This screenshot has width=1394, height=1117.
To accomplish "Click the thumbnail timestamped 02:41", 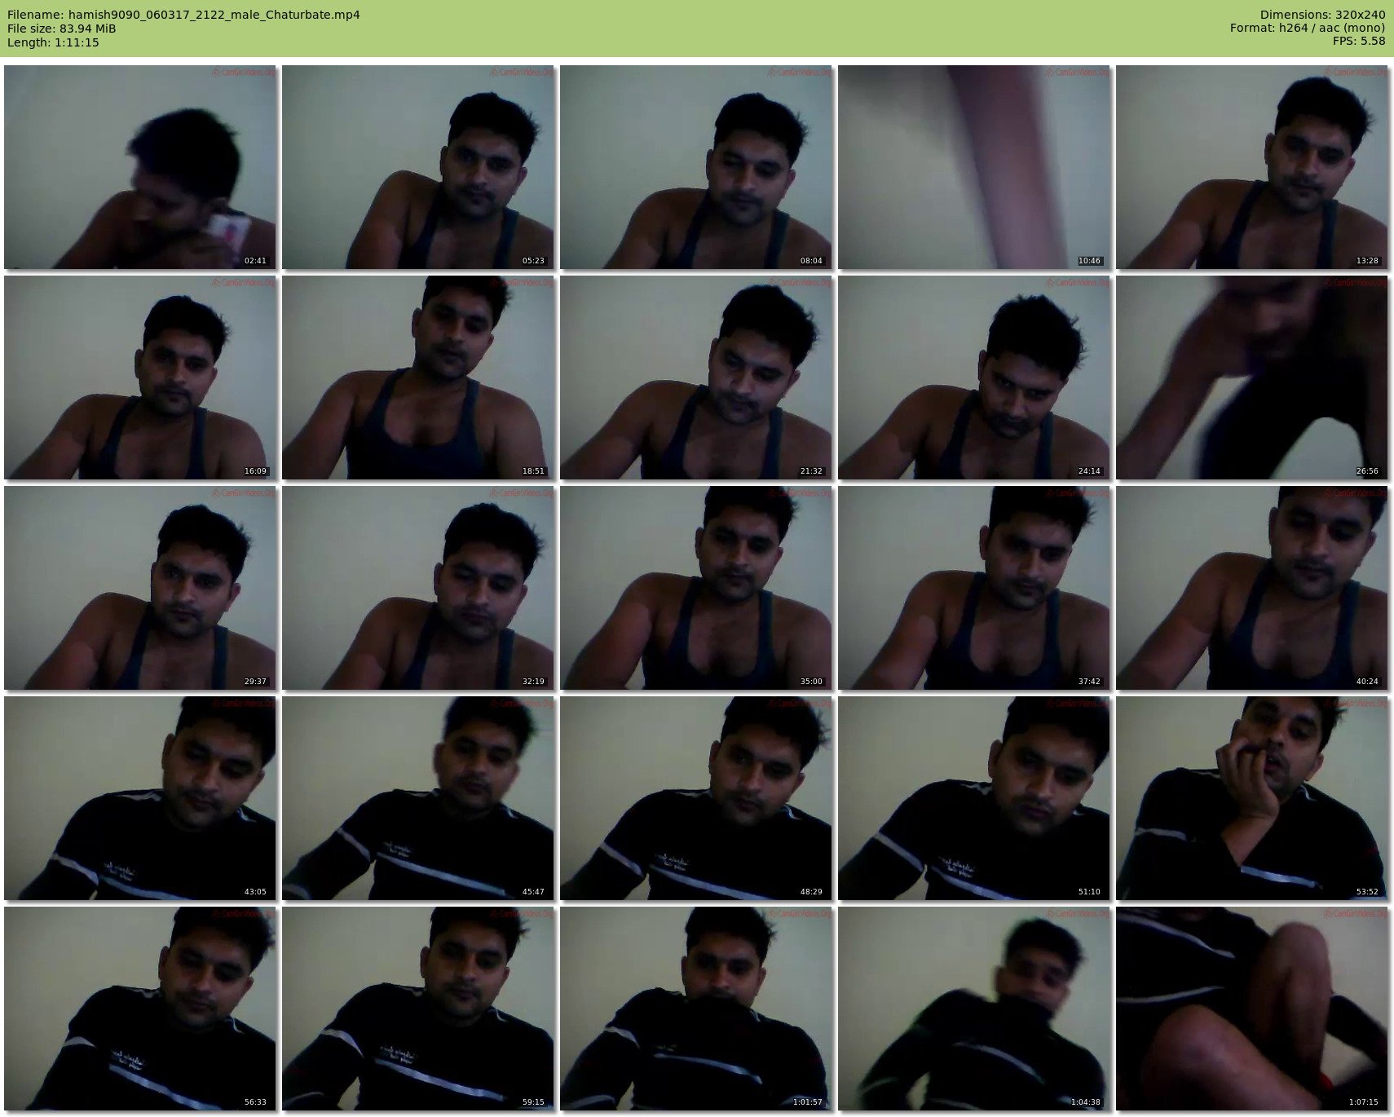I will coord(139,167).
